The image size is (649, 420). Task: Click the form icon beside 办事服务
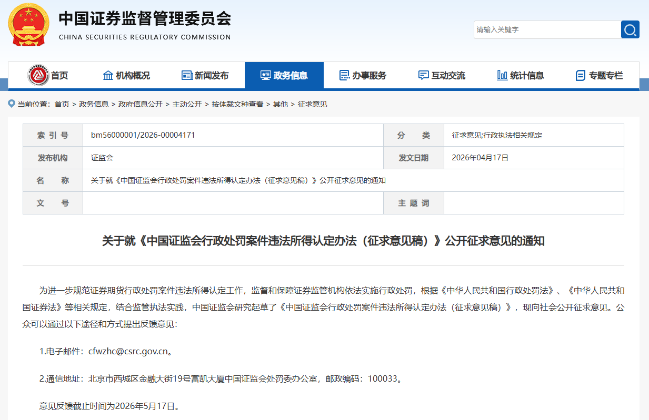tap(344, 75)
